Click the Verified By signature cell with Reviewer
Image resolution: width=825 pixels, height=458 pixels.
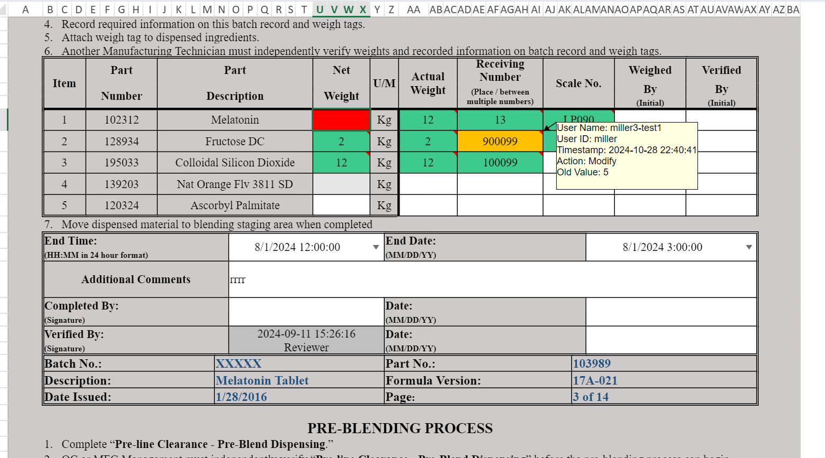pos(306,340)
